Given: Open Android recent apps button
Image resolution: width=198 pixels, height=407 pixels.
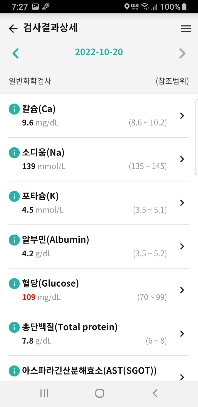Looking at the screenshot, I should pyautogui.click(x=44, y=393).
